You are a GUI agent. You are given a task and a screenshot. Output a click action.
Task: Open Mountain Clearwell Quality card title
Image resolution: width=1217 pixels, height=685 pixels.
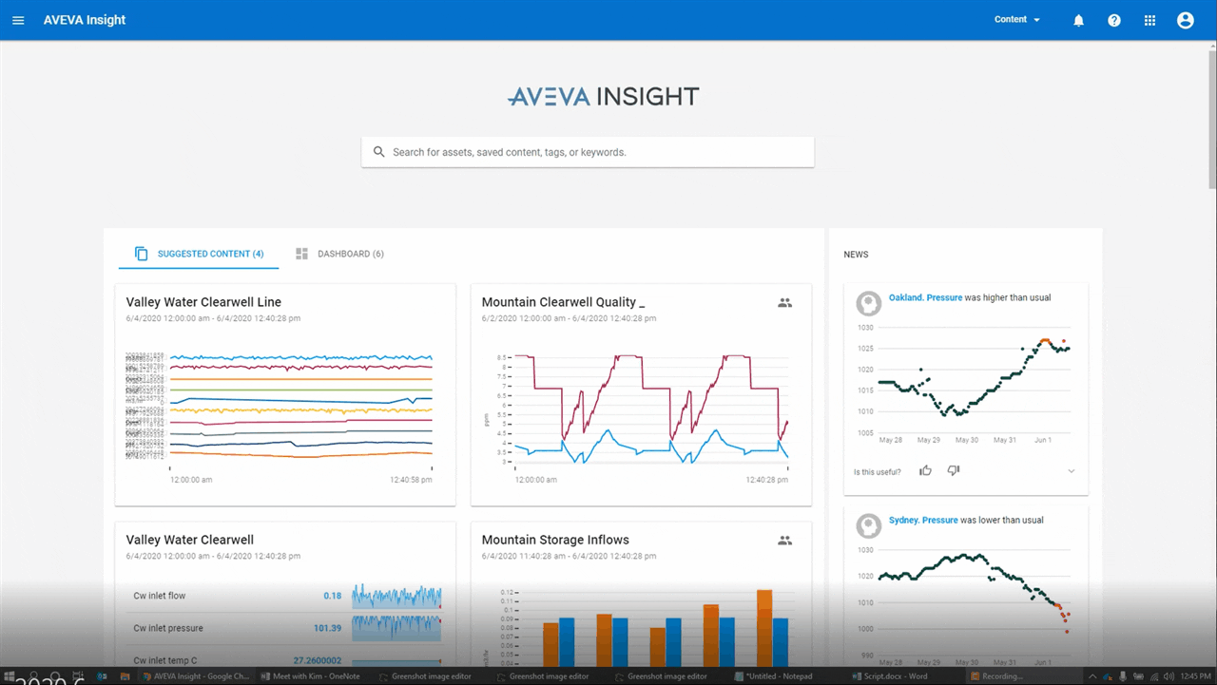point(563,302)
